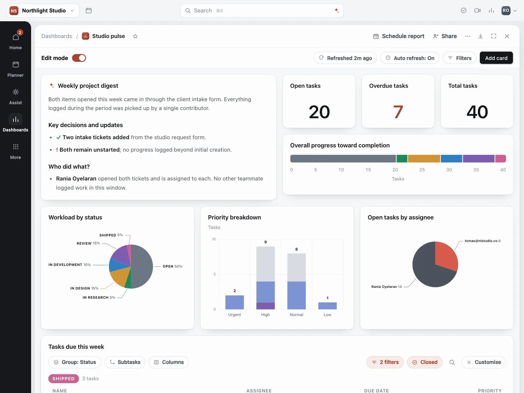Click the "tomas@nlstudio.co 6" pie label

[483, 241]
